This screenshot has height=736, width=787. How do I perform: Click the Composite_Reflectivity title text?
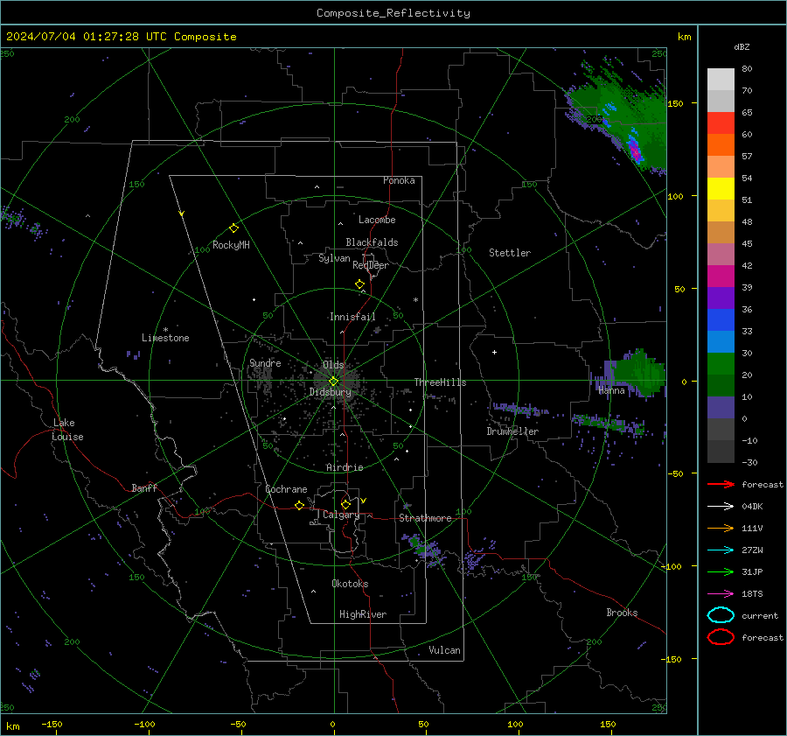393,13
